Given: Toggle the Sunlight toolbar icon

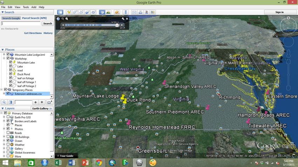Looking at the screenshot, I should coord(108,12).
